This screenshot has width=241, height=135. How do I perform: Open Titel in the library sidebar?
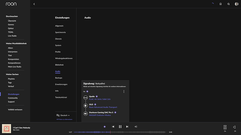point(10,55)
